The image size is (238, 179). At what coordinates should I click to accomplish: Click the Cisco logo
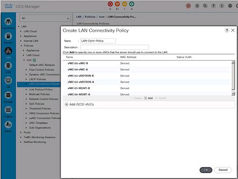click(x=8, y=6)
